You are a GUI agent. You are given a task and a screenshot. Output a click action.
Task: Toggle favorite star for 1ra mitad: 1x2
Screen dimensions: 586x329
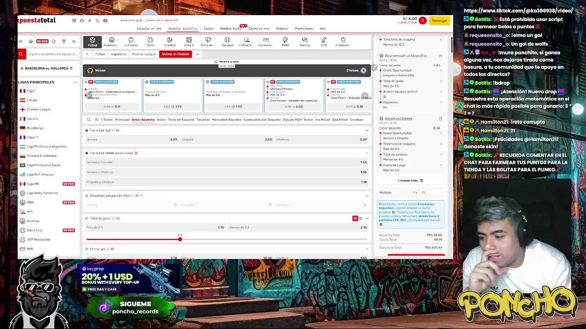[x=87, y=131]
